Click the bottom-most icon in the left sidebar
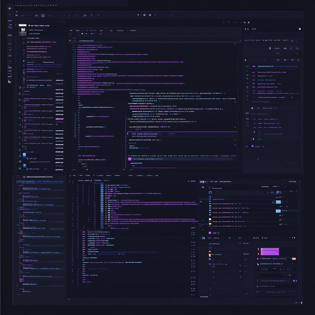The image size is (315, 315). 9,81
